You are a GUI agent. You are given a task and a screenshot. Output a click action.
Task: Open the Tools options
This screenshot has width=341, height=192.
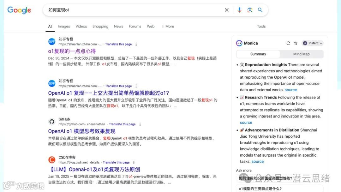(261, 26)
